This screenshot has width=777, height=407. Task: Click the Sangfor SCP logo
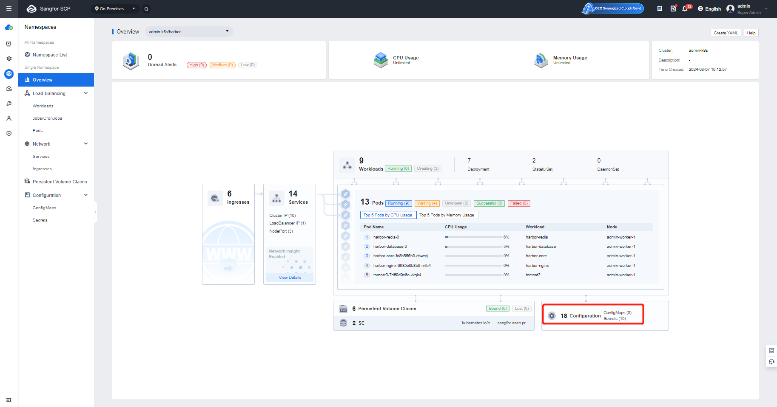pyautogui.click(x=48, y=8)
